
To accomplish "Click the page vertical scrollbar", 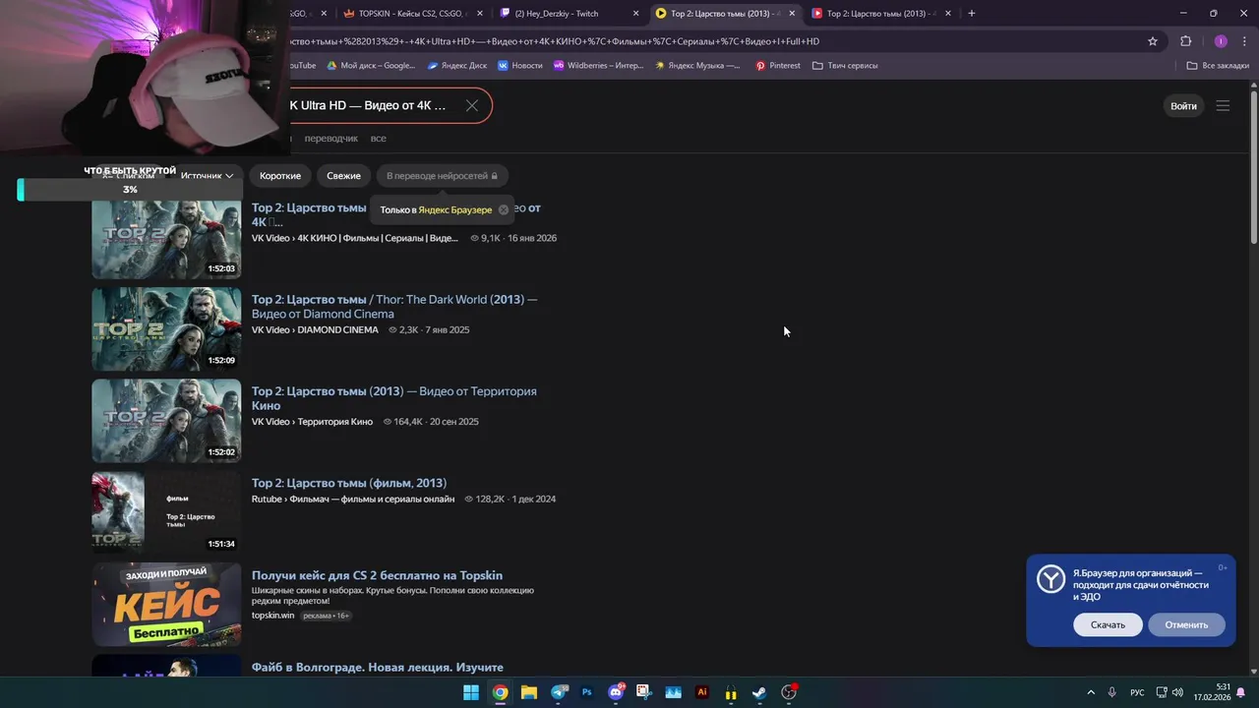I will coord(1254,167).
